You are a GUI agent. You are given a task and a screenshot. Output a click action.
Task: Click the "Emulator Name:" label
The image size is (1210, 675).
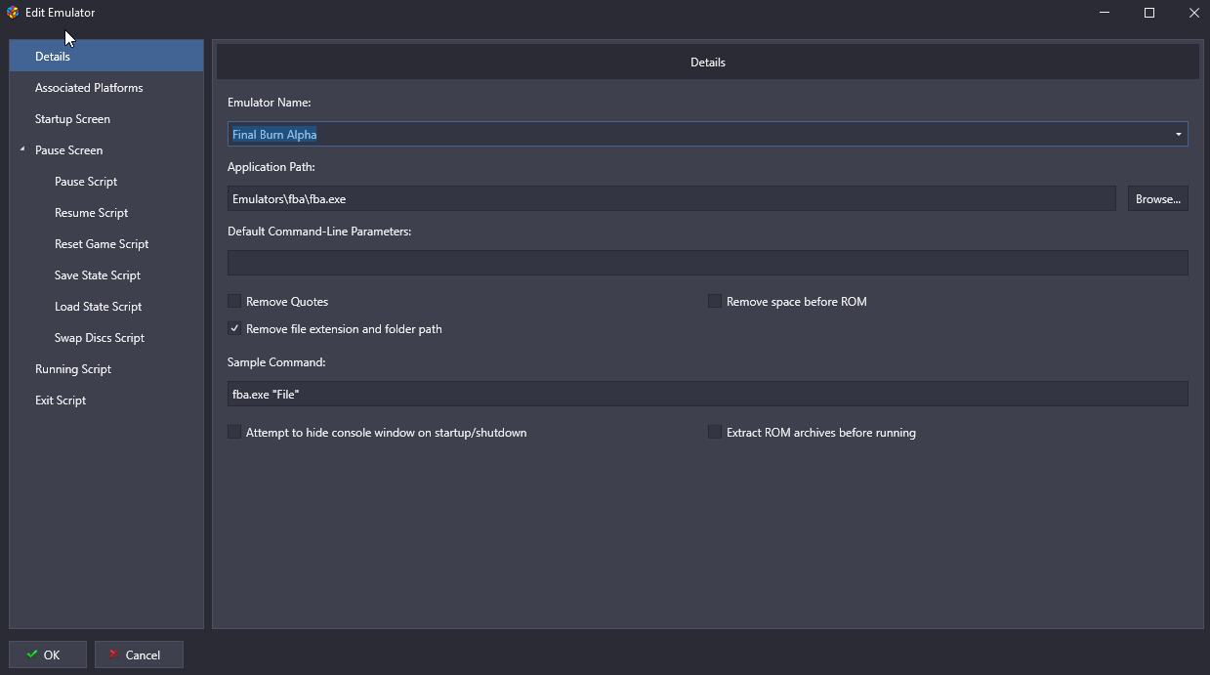point(270,103)
